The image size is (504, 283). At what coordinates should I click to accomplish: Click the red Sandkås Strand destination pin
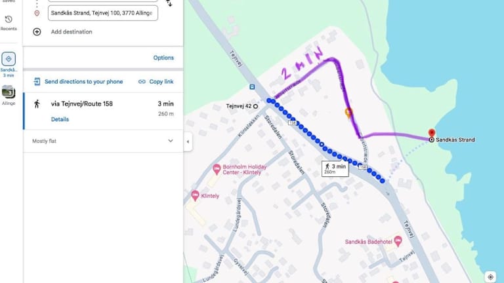(432, 133)
